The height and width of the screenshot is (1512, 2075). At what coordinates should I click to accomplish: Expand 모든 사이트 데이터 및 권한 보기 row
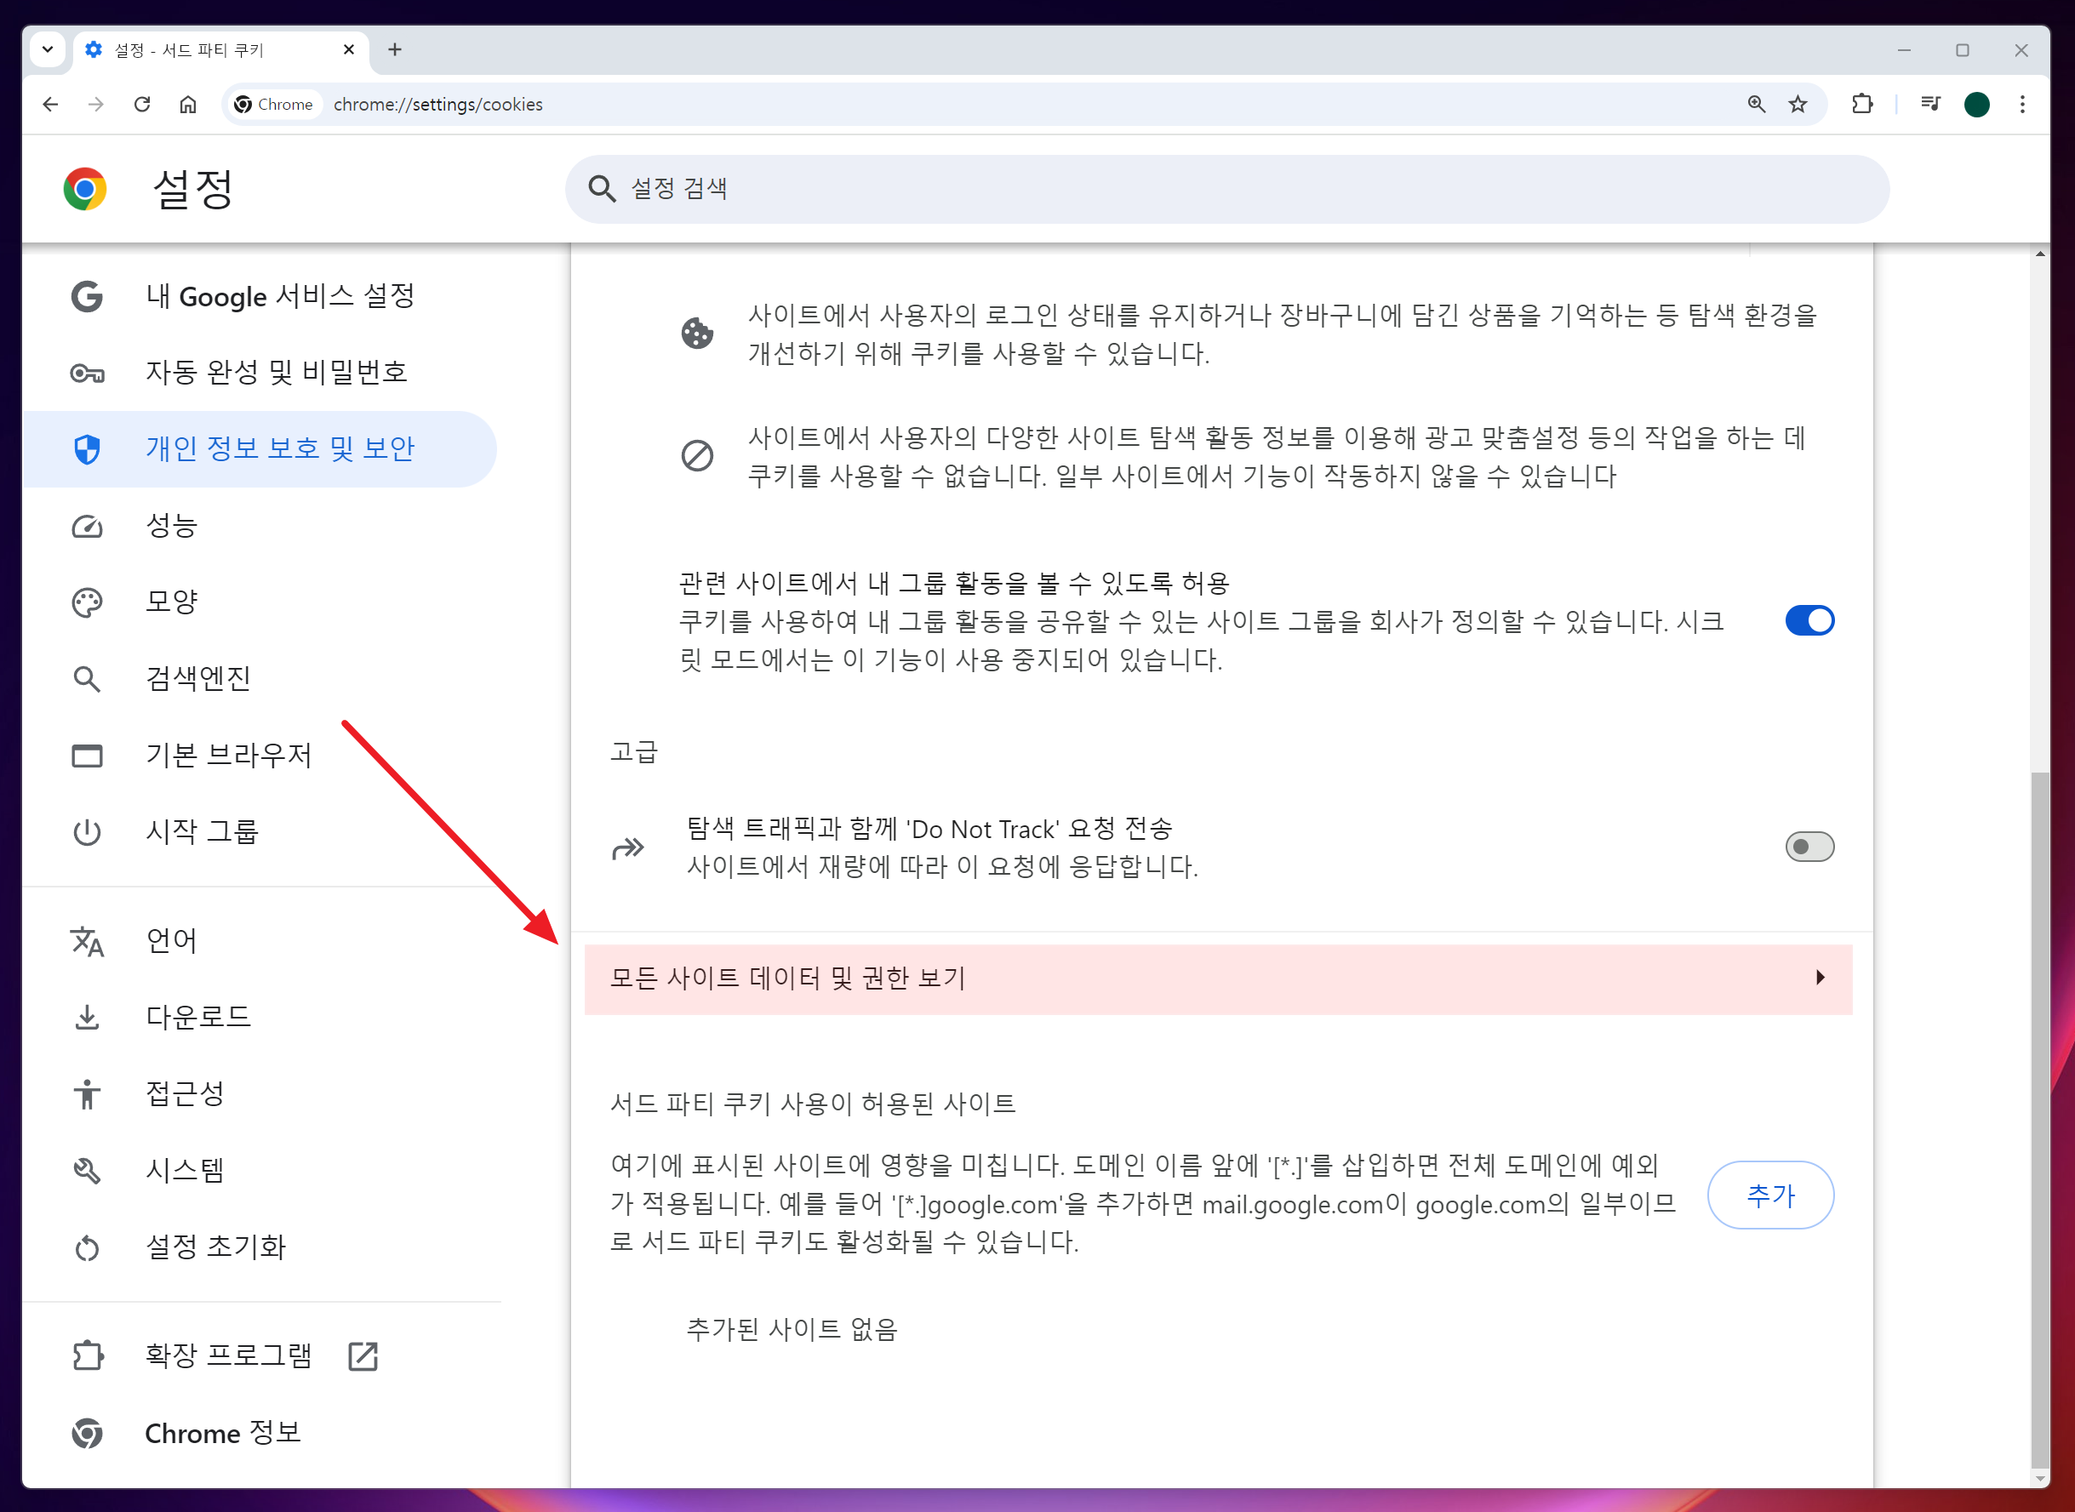click(1217, 979)
